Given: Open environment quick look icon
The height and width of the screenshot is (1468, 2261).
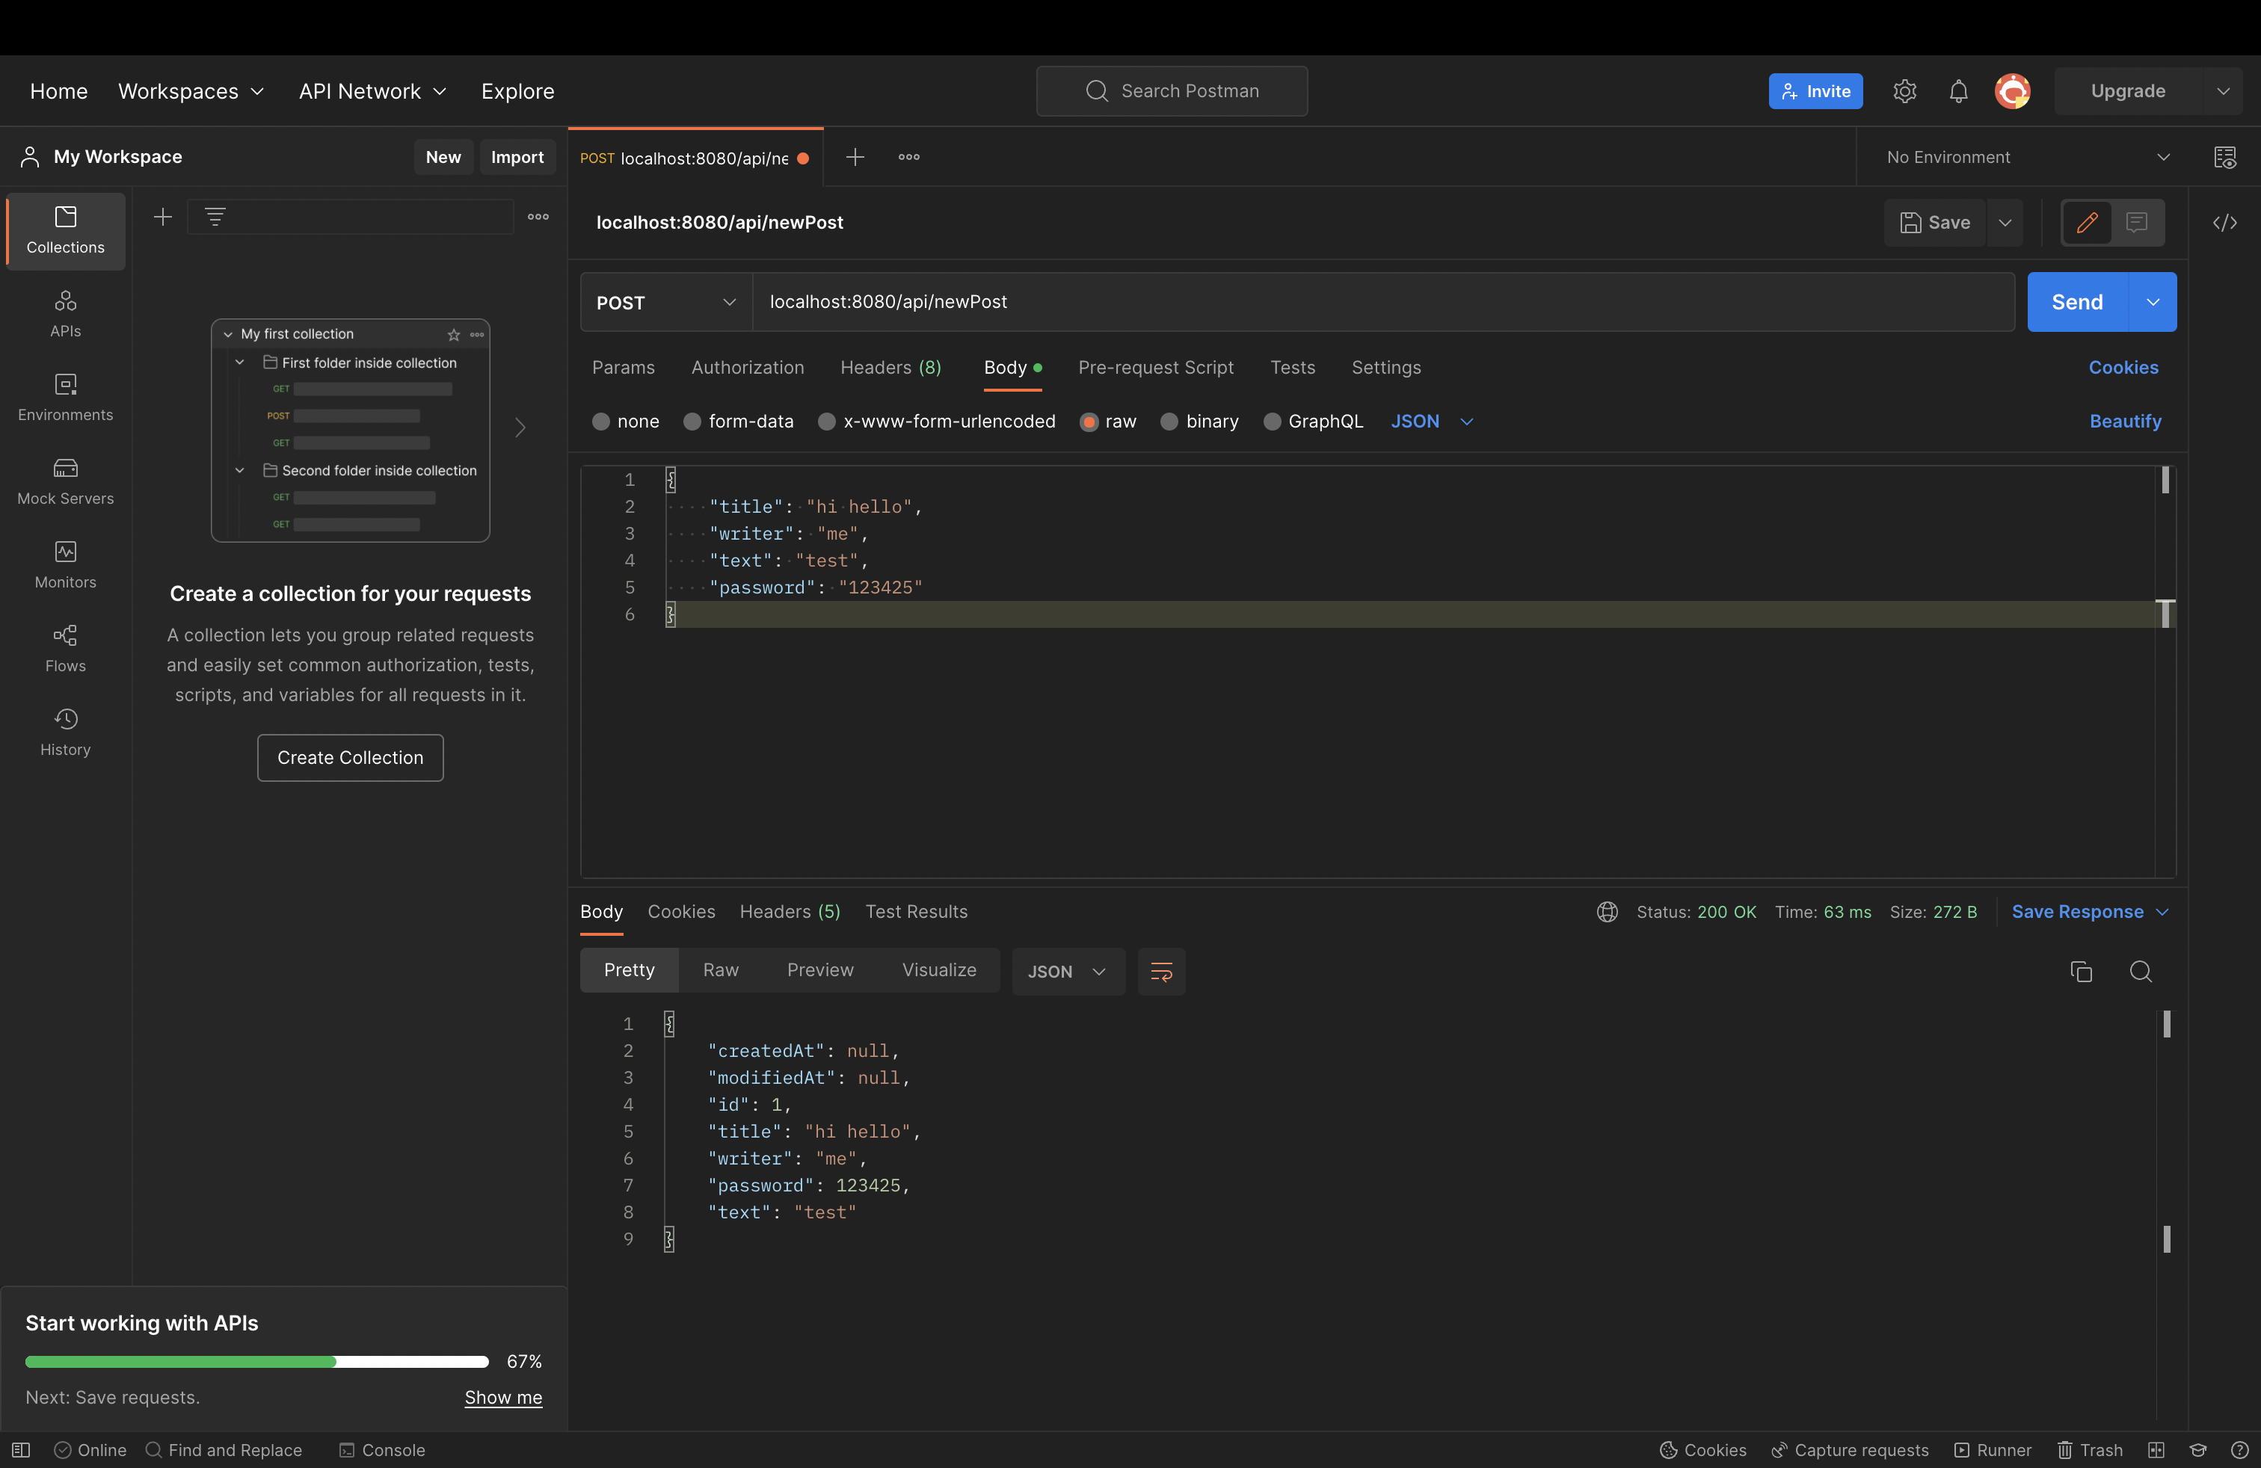Looking at the screenshot, I should coord(2225,157).
